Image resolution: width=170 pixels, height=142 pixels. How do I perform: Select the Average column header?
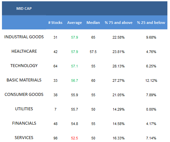pyautogui.click(x=74, y=23)
